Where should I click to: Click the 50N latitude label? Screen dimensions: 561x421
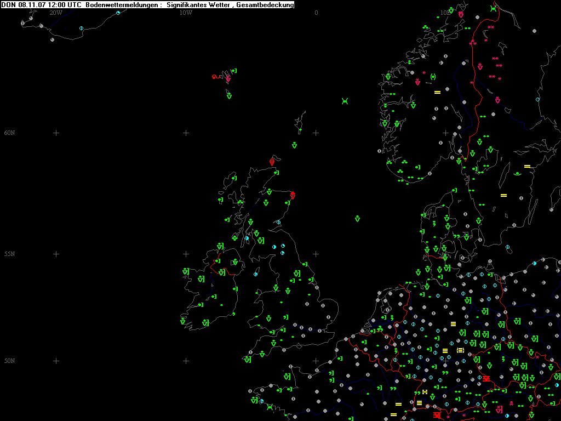pyautogui.click(x=9, y=361)
